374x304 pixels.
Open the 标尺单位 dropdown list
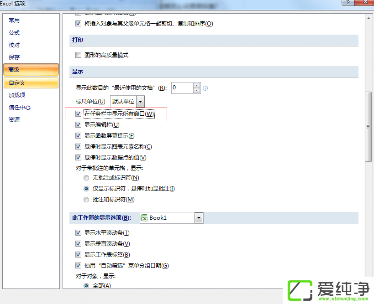(141, 102)
